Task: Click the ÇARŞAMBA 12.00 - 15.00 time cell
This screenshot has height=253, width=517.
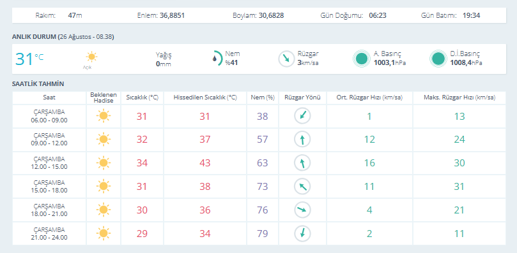Action: tap(49, 163)
